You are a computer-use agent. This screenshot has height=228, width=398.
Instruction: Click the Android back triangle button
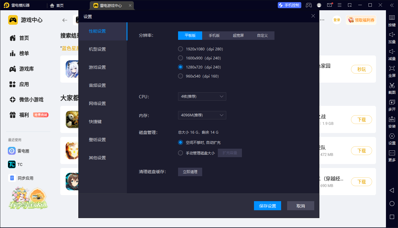point(392,190)
